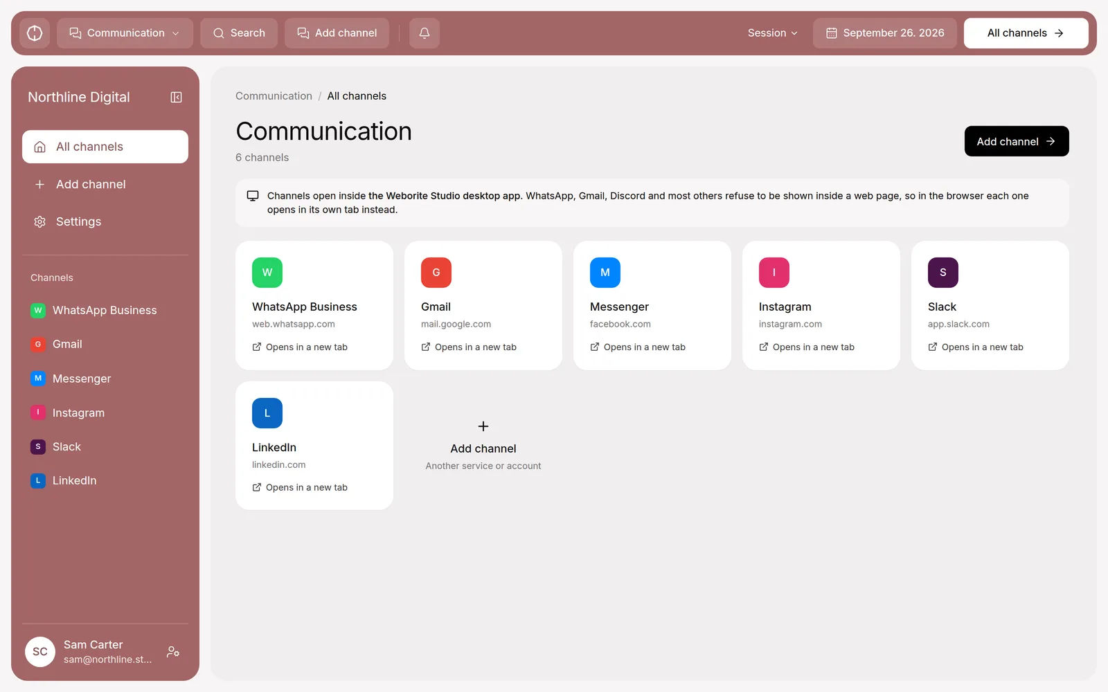This screenshot has width=1108, height=692.
Task: Click the home icon beside All channels
Action: (40, 147)
